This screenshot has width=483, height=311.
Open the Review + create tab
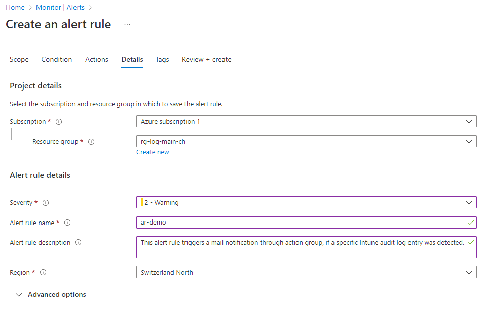point(206,59)
